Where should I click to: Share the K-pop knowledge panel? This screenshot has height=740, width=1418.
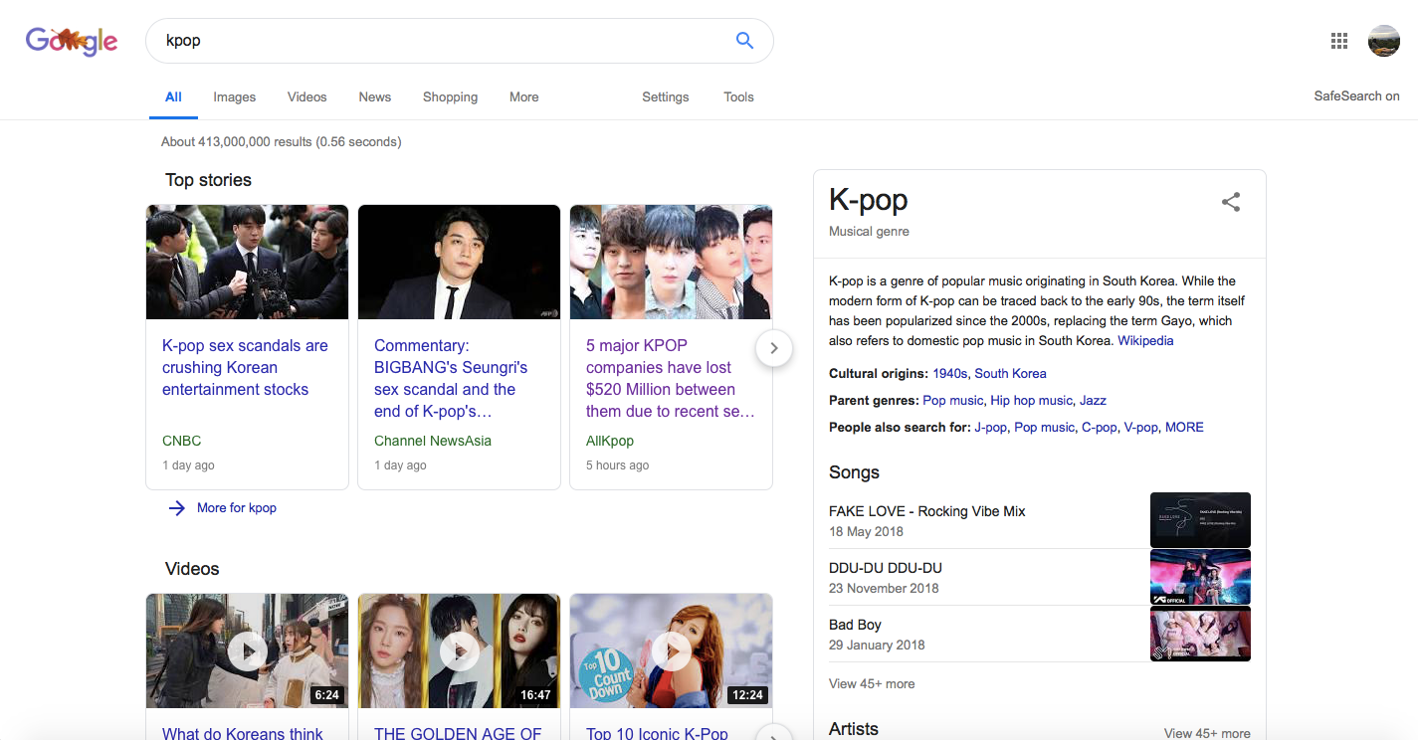click(x=1231, y=202)
